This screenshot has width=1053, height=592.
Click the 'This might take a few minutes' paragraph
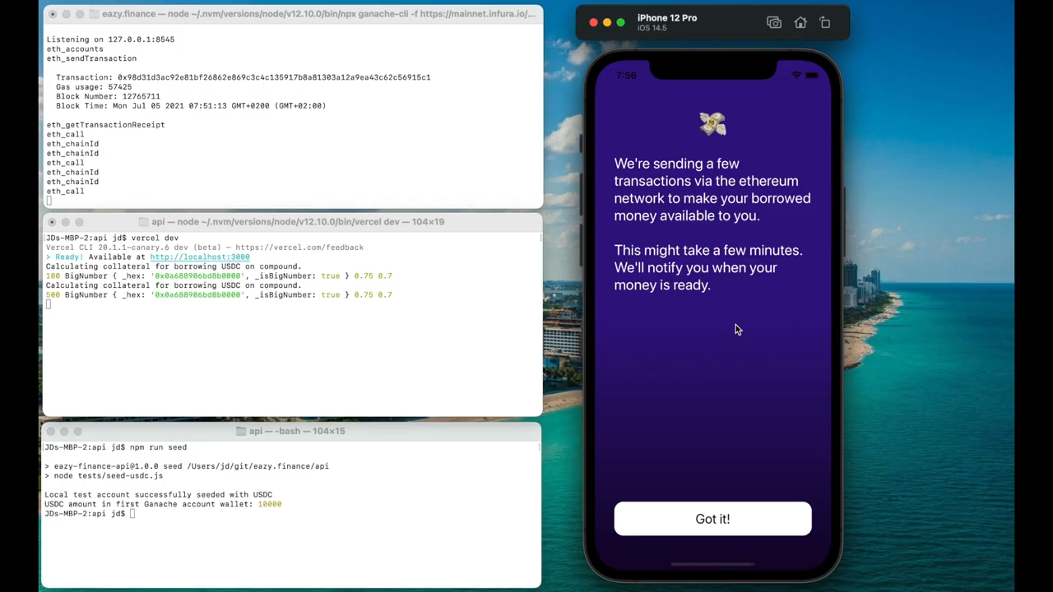pos(708,267)
